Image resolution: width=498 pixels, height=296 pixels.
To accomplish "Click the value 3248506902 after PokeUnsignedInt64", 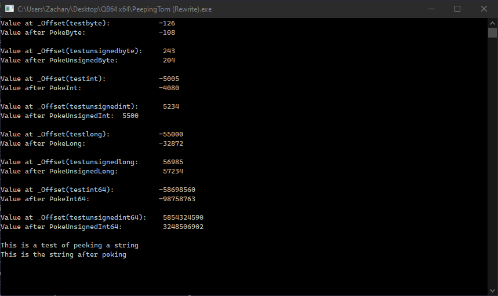I will click(183, 227).
